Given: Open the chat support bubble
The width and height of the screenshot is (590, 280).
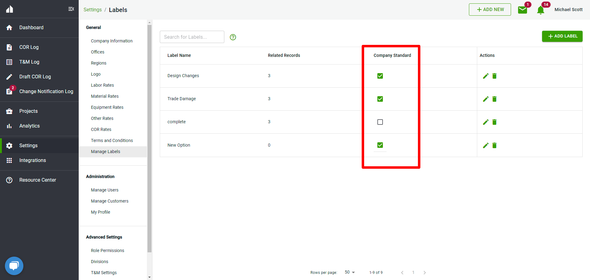Looking at the screenshot, I should pyautogui.click(x=14, y=266).
